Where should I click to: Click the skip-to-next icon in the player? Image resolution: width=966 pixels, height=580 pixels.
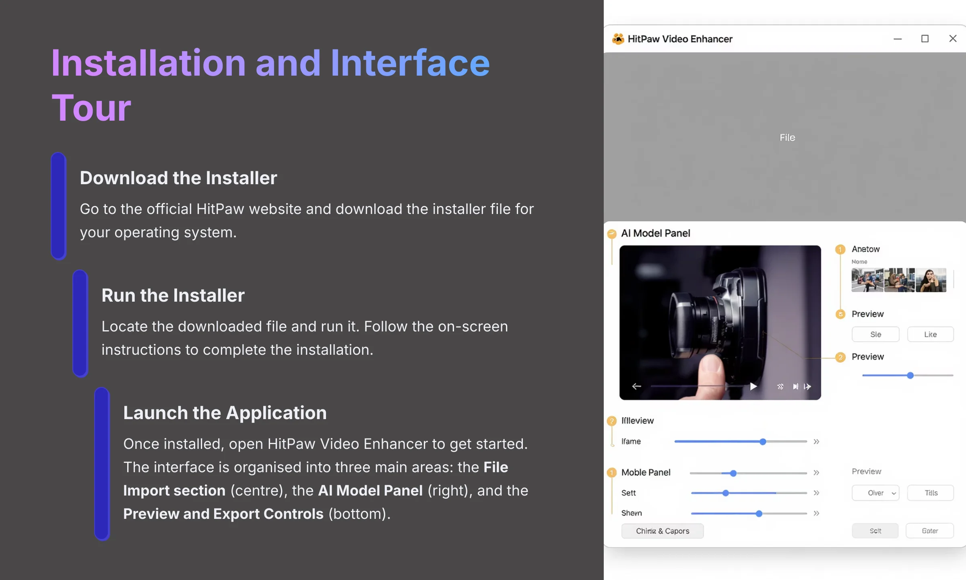(796, 387)
